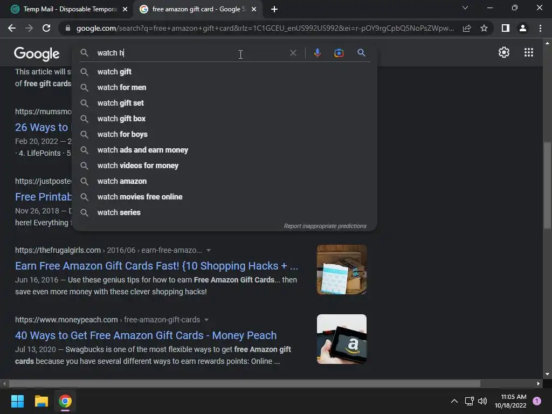This screenshot has height=414, width=552.
Task: Open the taskbar clock and date
Action: 510,401
